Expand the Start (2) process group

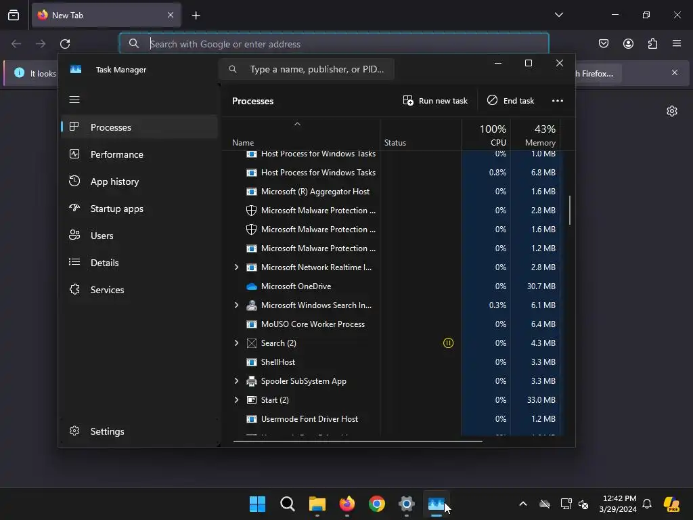[x=236, y=399]
